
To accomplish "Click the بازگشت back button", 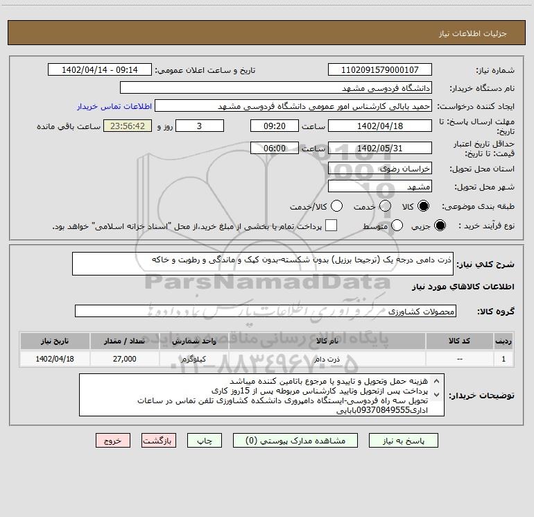I will [159, 441].
